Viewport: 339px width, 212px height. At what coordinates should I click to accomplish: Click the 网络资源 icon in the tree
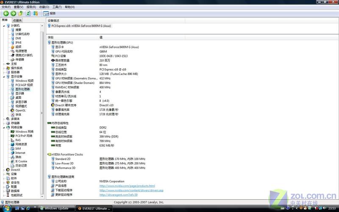click(13, 144)
